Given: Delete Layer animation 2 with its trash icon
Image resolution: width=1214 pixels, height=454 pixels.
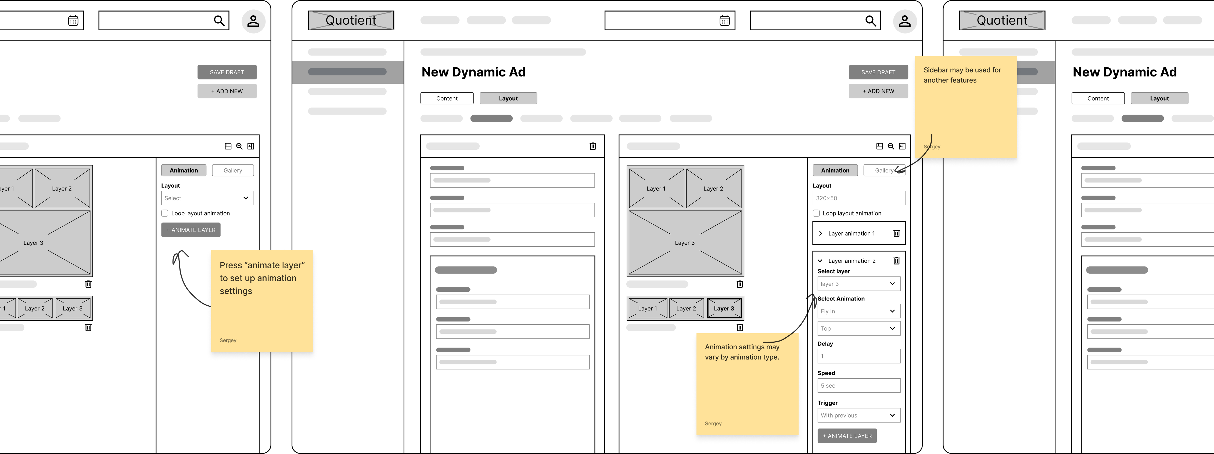Looking at the screenshot, I should pos(896,261).
